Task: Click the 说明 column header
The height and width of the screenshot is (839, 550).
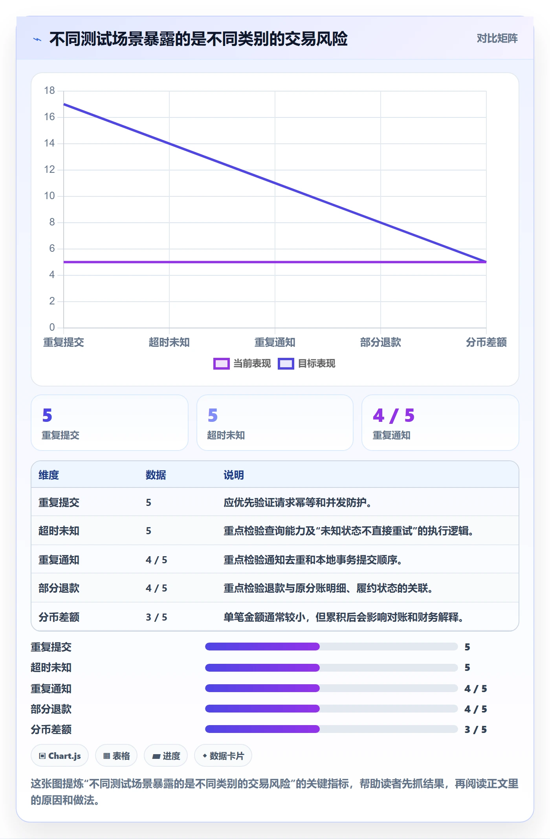Action: (x=234, y=475)
